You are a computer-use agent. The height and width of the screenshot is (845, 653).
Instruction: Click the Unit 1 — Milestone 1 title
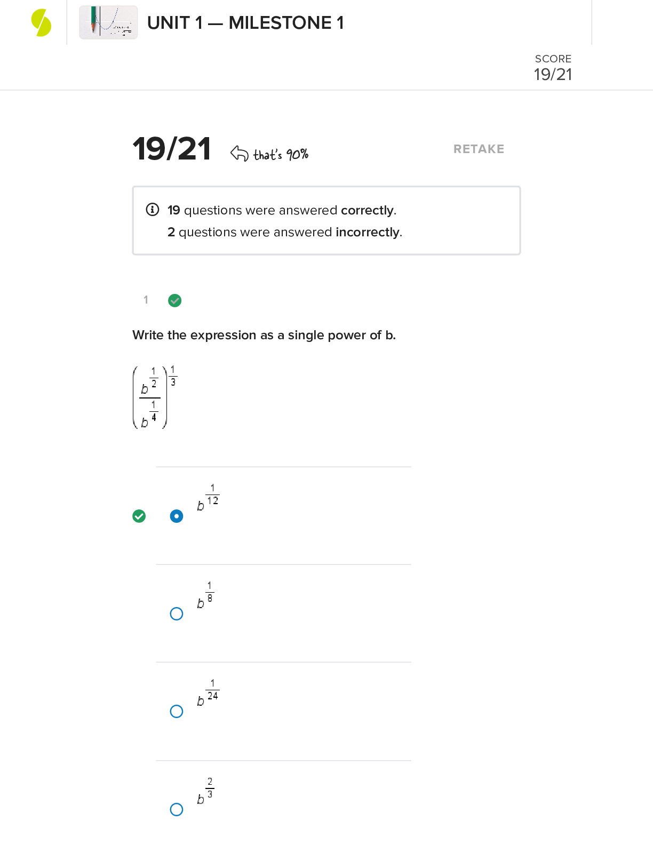(245, 23)
